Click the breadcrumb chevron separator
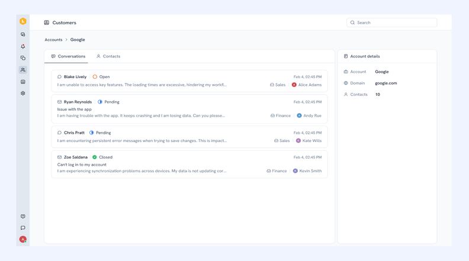The height and width of the screenshot is (261, 469). (66, 40)
